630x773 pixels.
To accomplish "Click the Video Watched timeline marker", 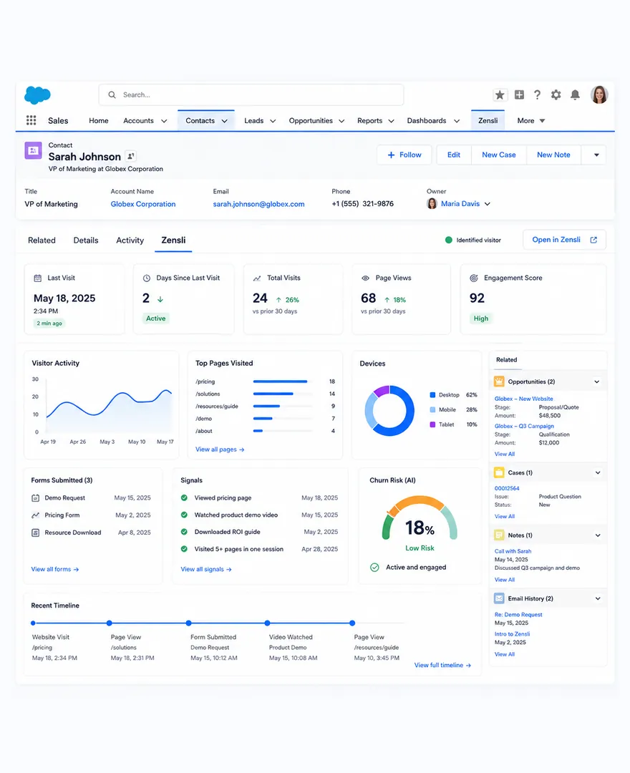I will 267,623.
